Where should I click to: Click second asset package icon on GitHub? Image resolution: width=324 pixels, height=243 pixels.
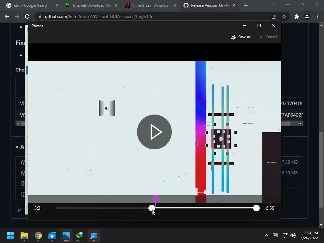click(23, 173)
